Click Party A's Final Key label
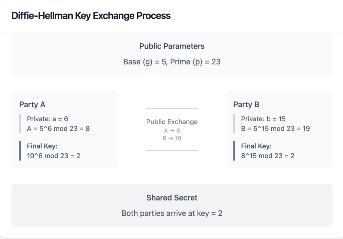343x239 pixels. [42, 146]
